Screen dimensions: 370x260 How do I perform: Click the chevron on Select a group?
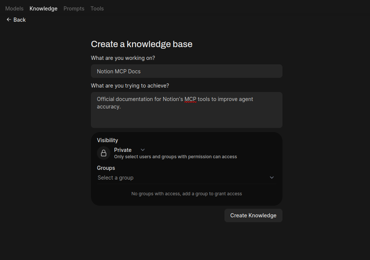tap(272, 177)
